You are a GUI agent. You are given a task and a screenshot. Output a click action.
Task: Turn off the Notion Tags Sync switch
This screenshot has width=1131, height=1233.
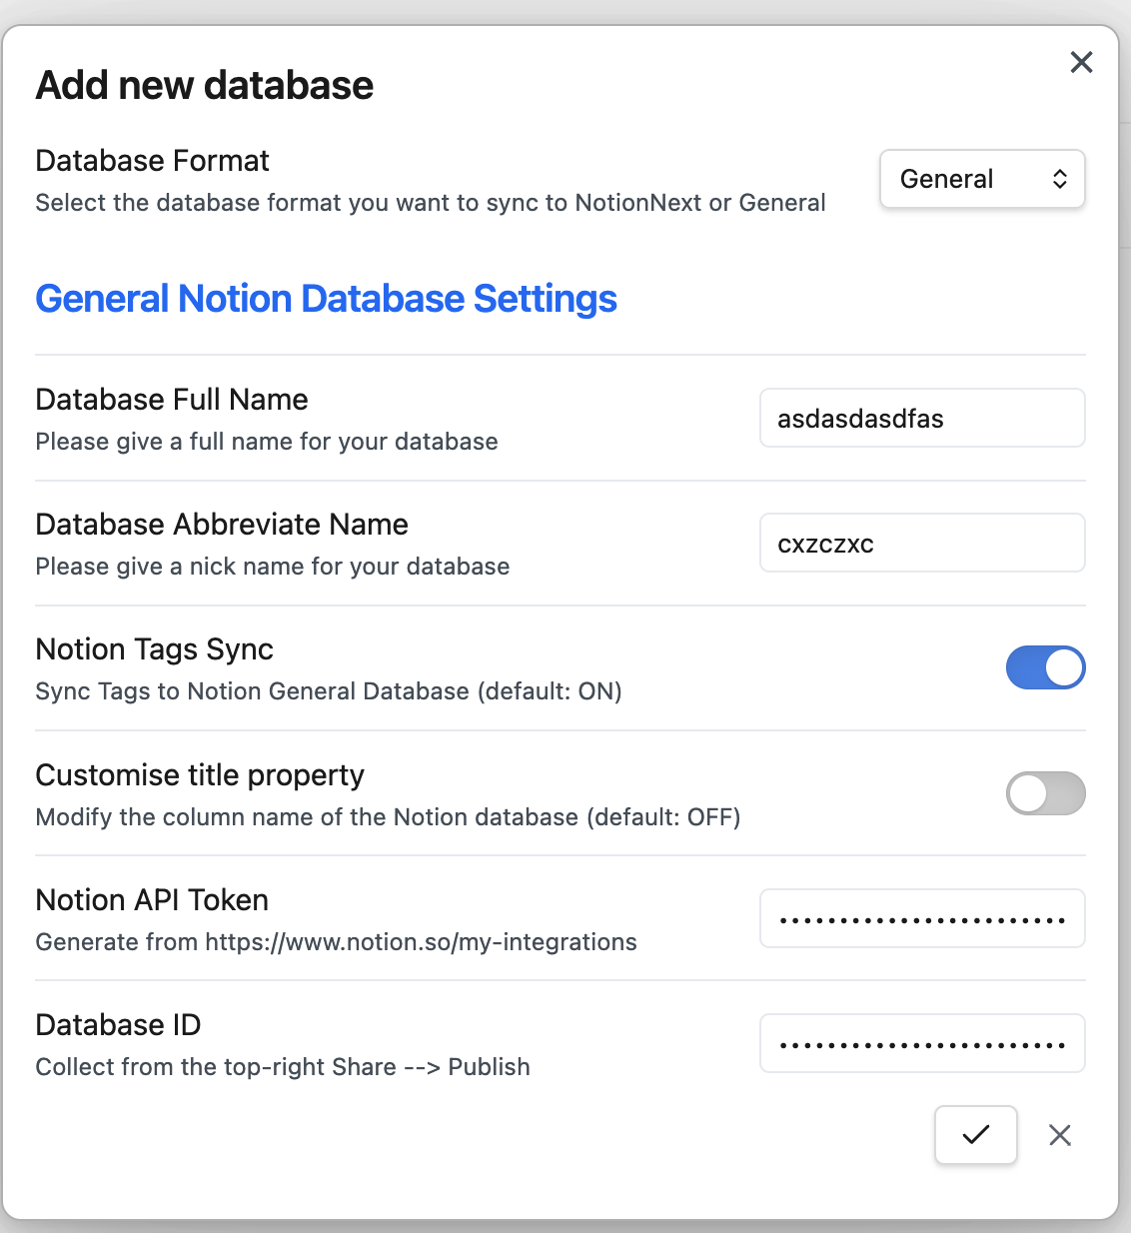tap(1045, 667)
